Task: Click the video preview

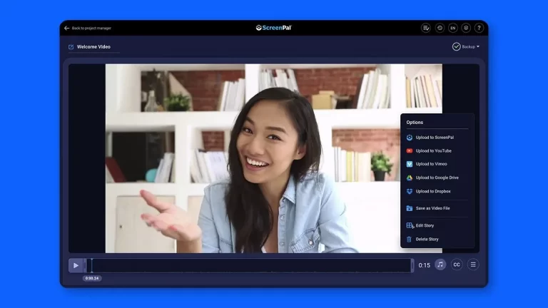Action: coord(274,158)
